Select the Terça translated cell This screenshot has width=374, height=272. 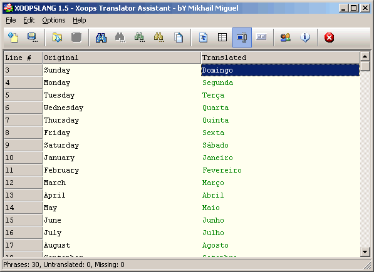(280, 95)
